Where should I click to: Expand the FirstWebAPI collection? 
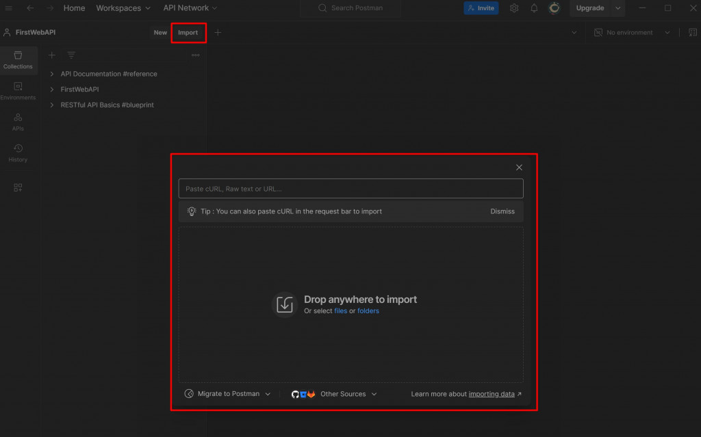tap(52, 90)
